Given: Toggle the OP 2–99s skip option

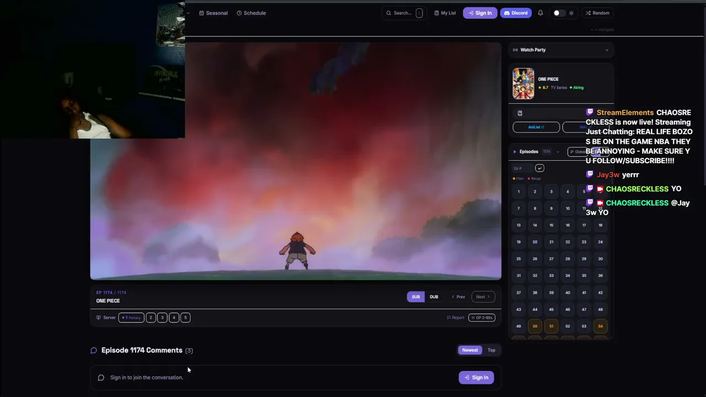Looking at the screenshot, I should coord(482,318).
